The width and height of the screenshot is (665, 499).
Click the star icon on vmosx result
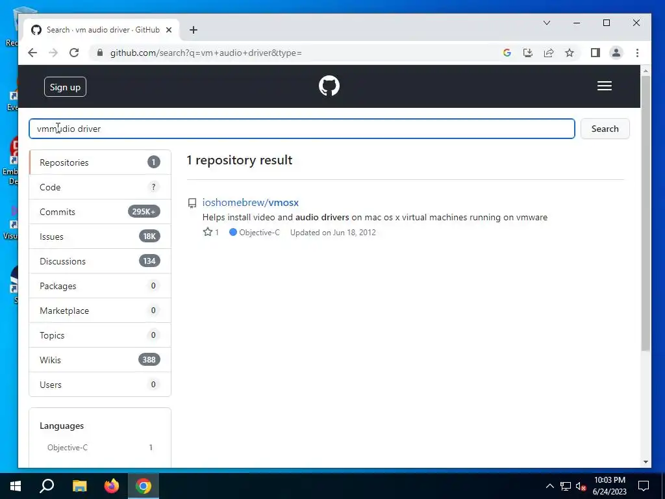pyautogui.click(x=207, y=232)
